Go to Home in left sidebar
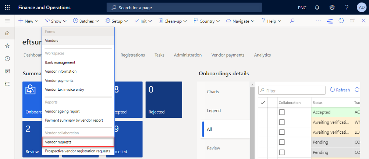Screen dimensions: 369x159 (x=7, y=33)
